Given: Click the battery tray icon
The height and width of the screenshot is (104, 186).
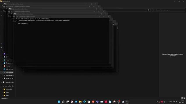Looking at the screenshot, I should coord(164,102).
